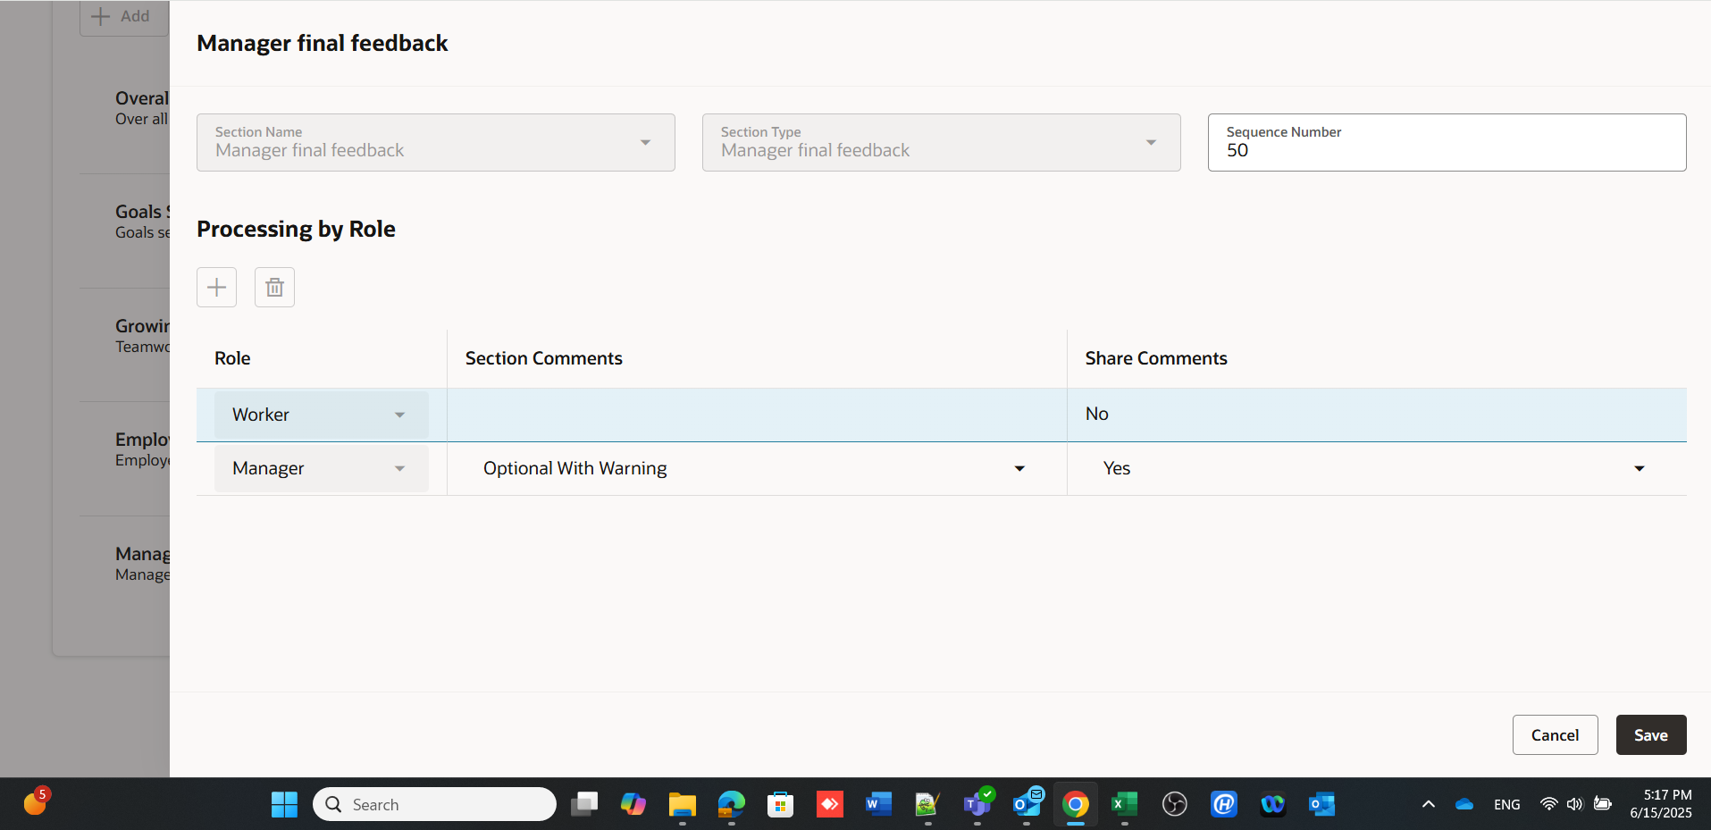This screenshot has width=1711, height=830.
Task: Open Outlook (new) from the taskbar
Action: pos(1027,804)
